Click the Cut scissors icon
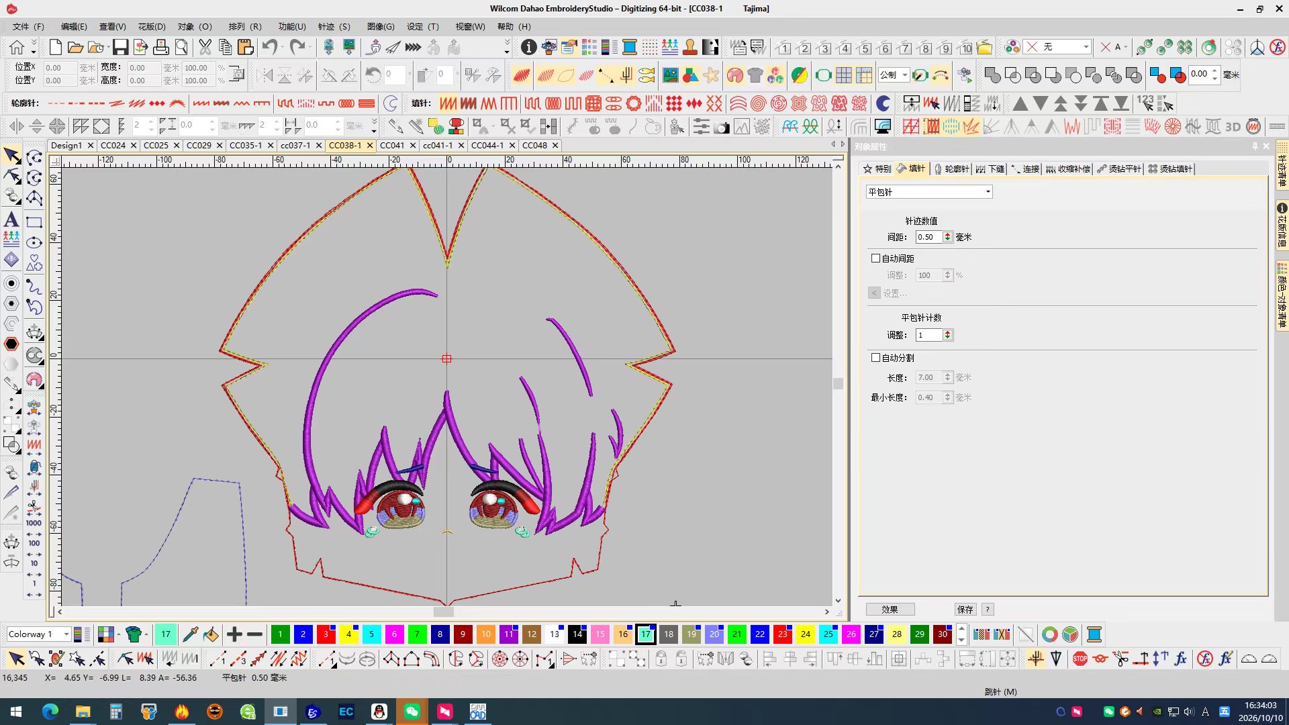Viewport: 1289px width, 725px height. 205,47
